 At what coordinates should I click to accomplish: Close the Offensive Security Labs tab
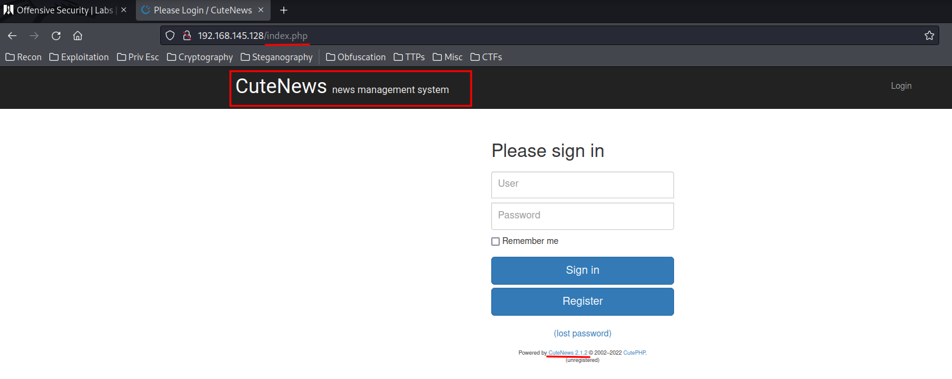tap(124, 10)
